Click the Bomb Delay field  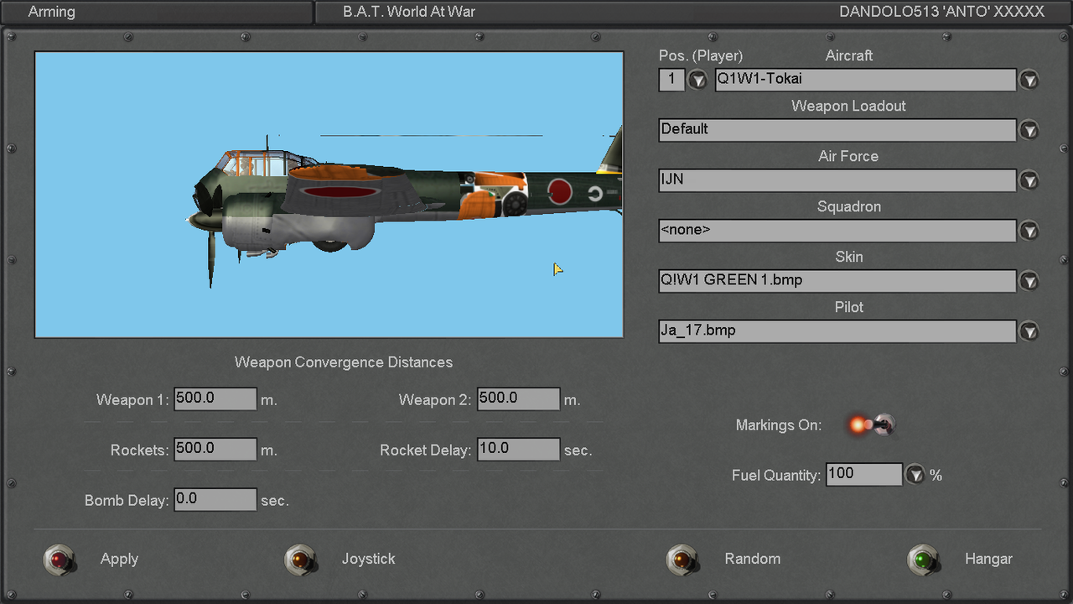[x=215, y=499]
